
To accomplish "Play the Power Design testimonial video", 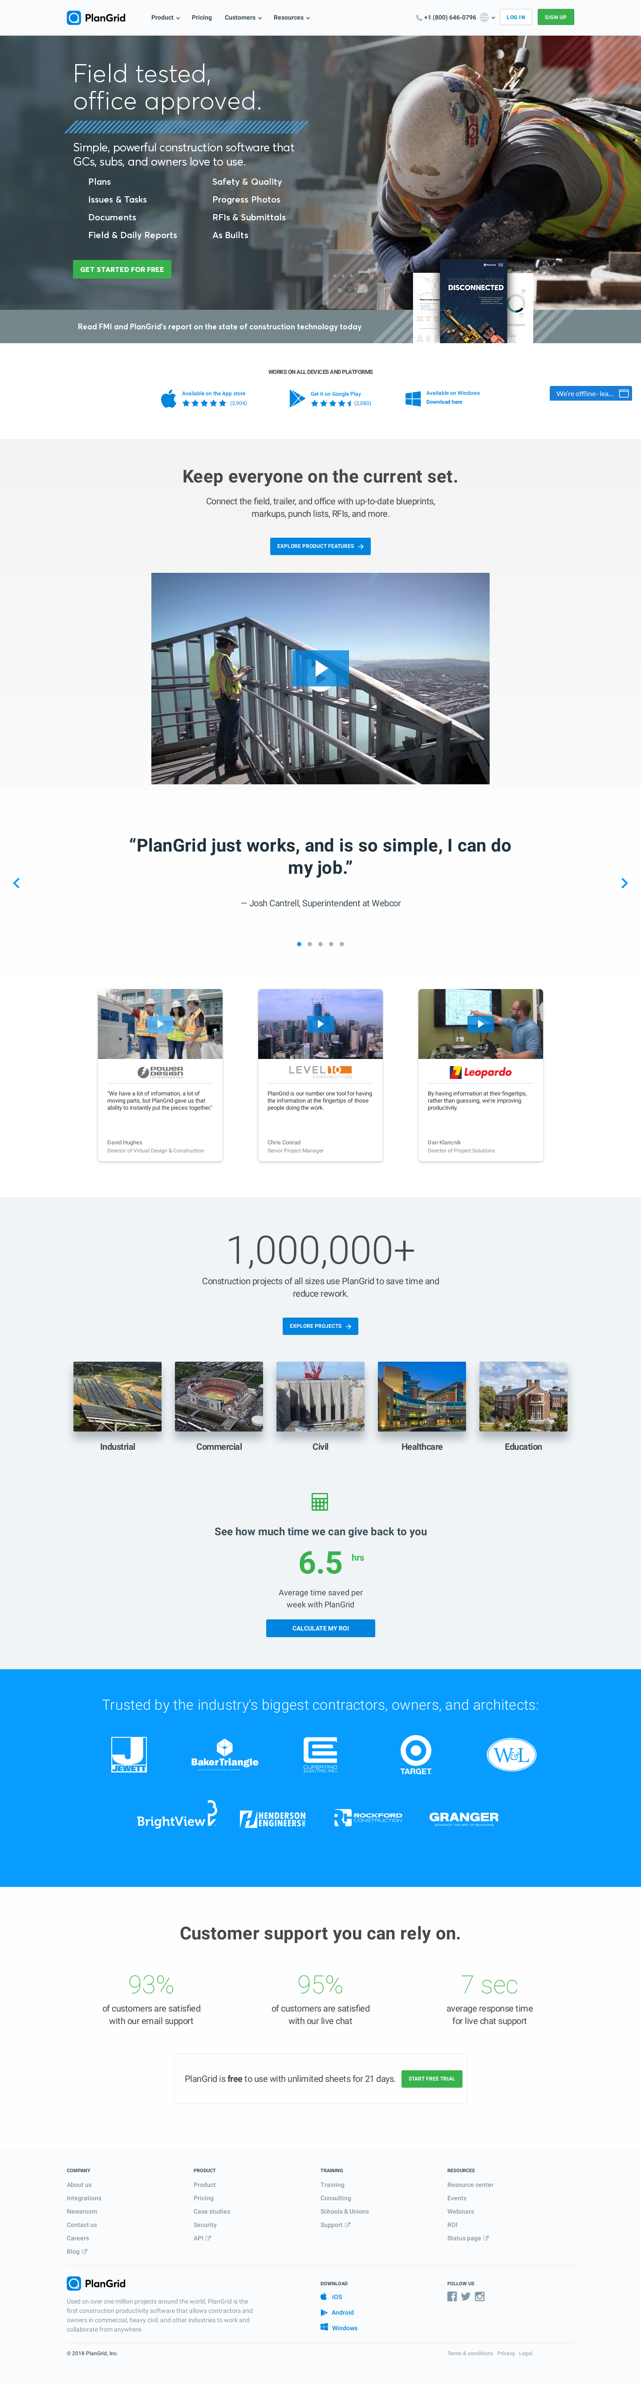I will tap(160, 1024).
